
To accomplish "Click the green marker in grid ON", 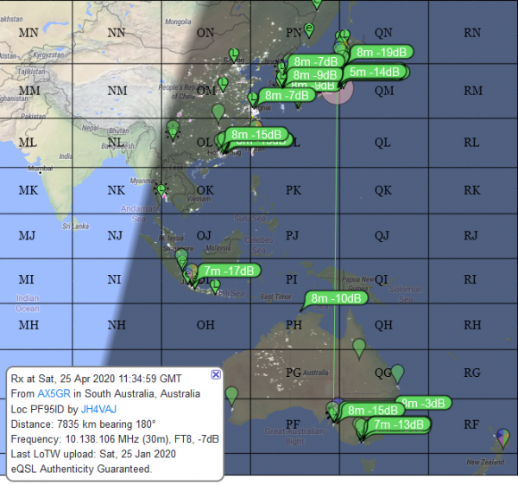I will click(x=234, y=56).
